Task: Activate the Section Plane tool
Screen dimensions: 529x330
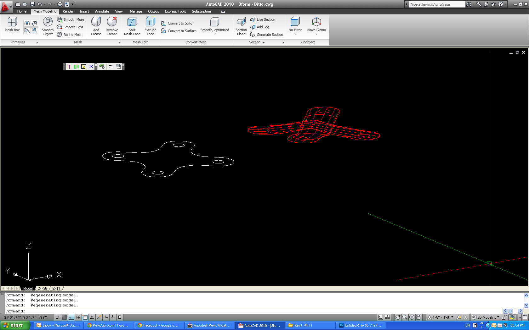Action: coord(241,26)
